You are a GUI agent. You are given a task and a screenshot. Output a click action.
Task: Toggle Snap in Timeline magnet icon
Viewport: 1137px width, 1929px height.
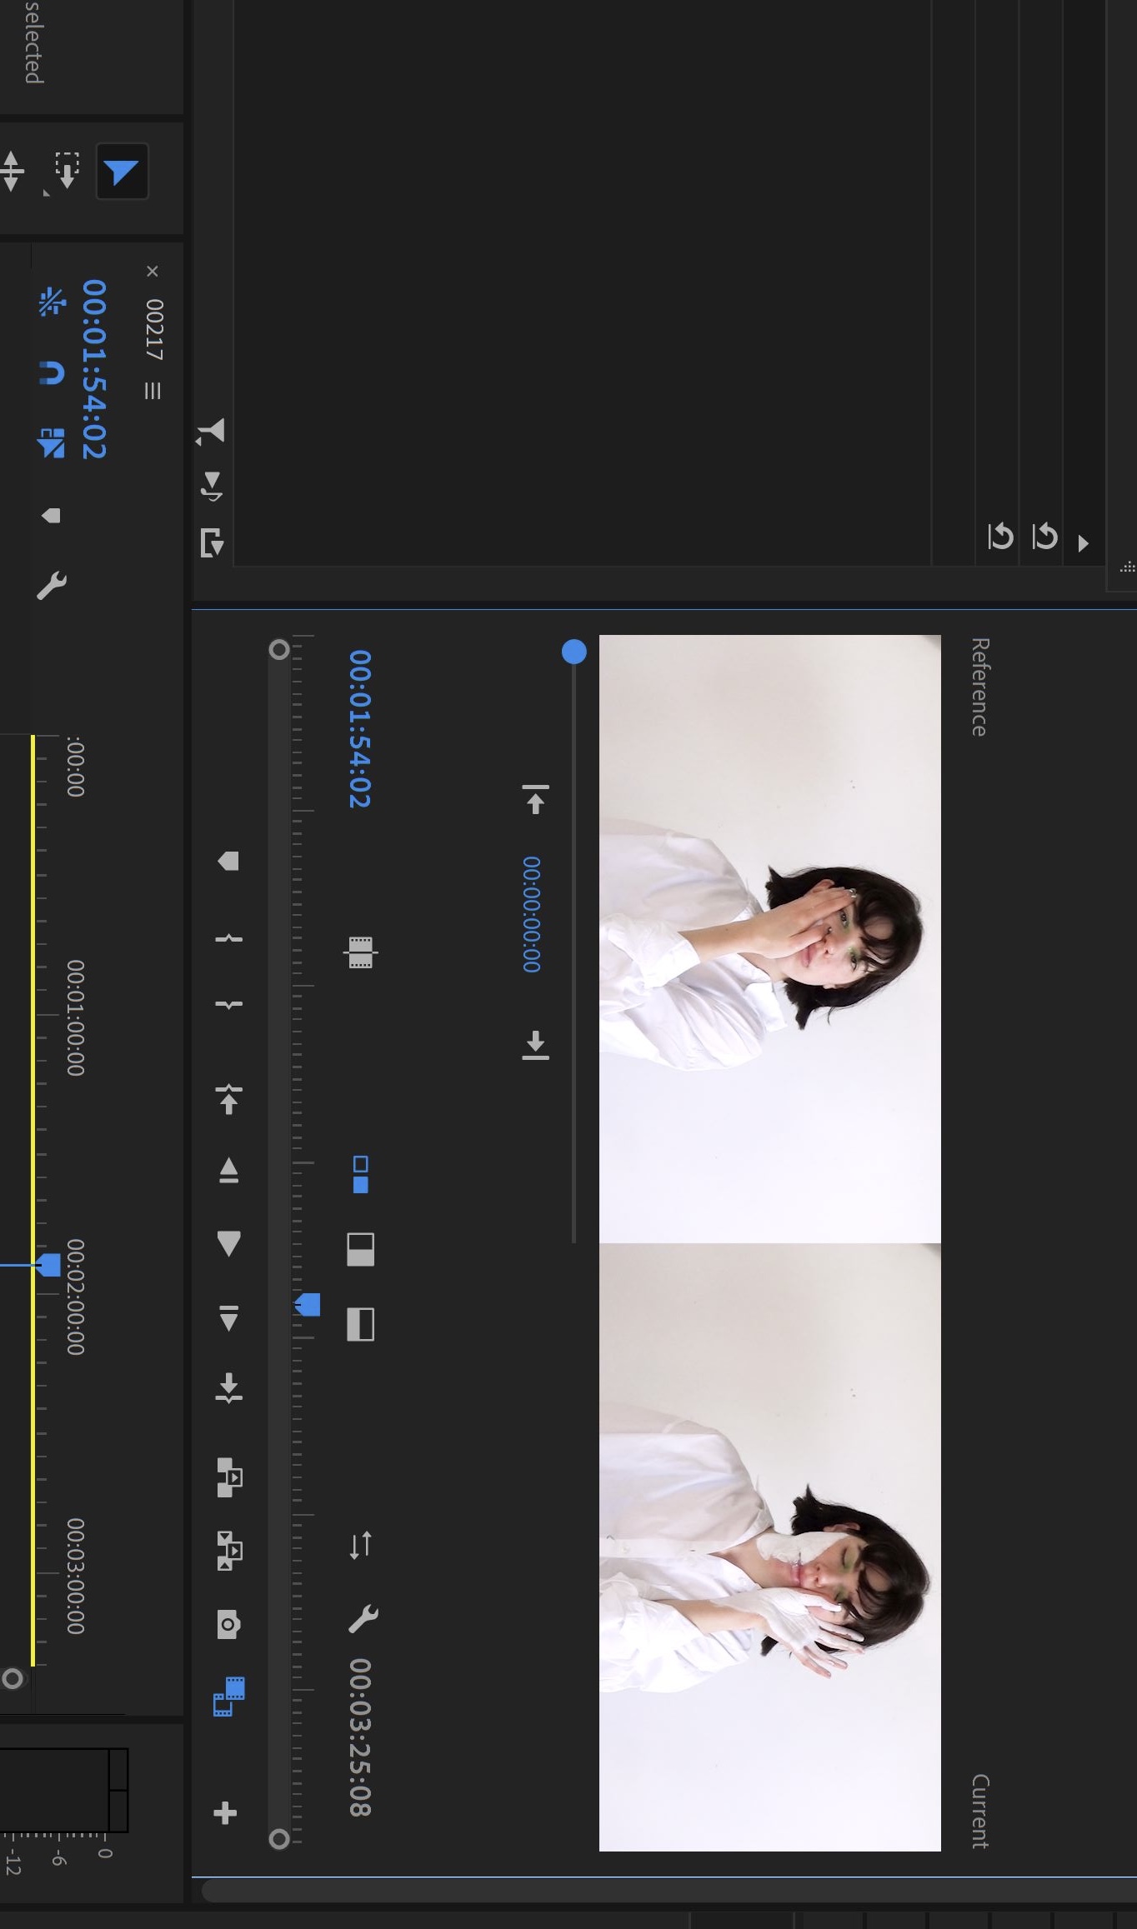tap(52, 373)
